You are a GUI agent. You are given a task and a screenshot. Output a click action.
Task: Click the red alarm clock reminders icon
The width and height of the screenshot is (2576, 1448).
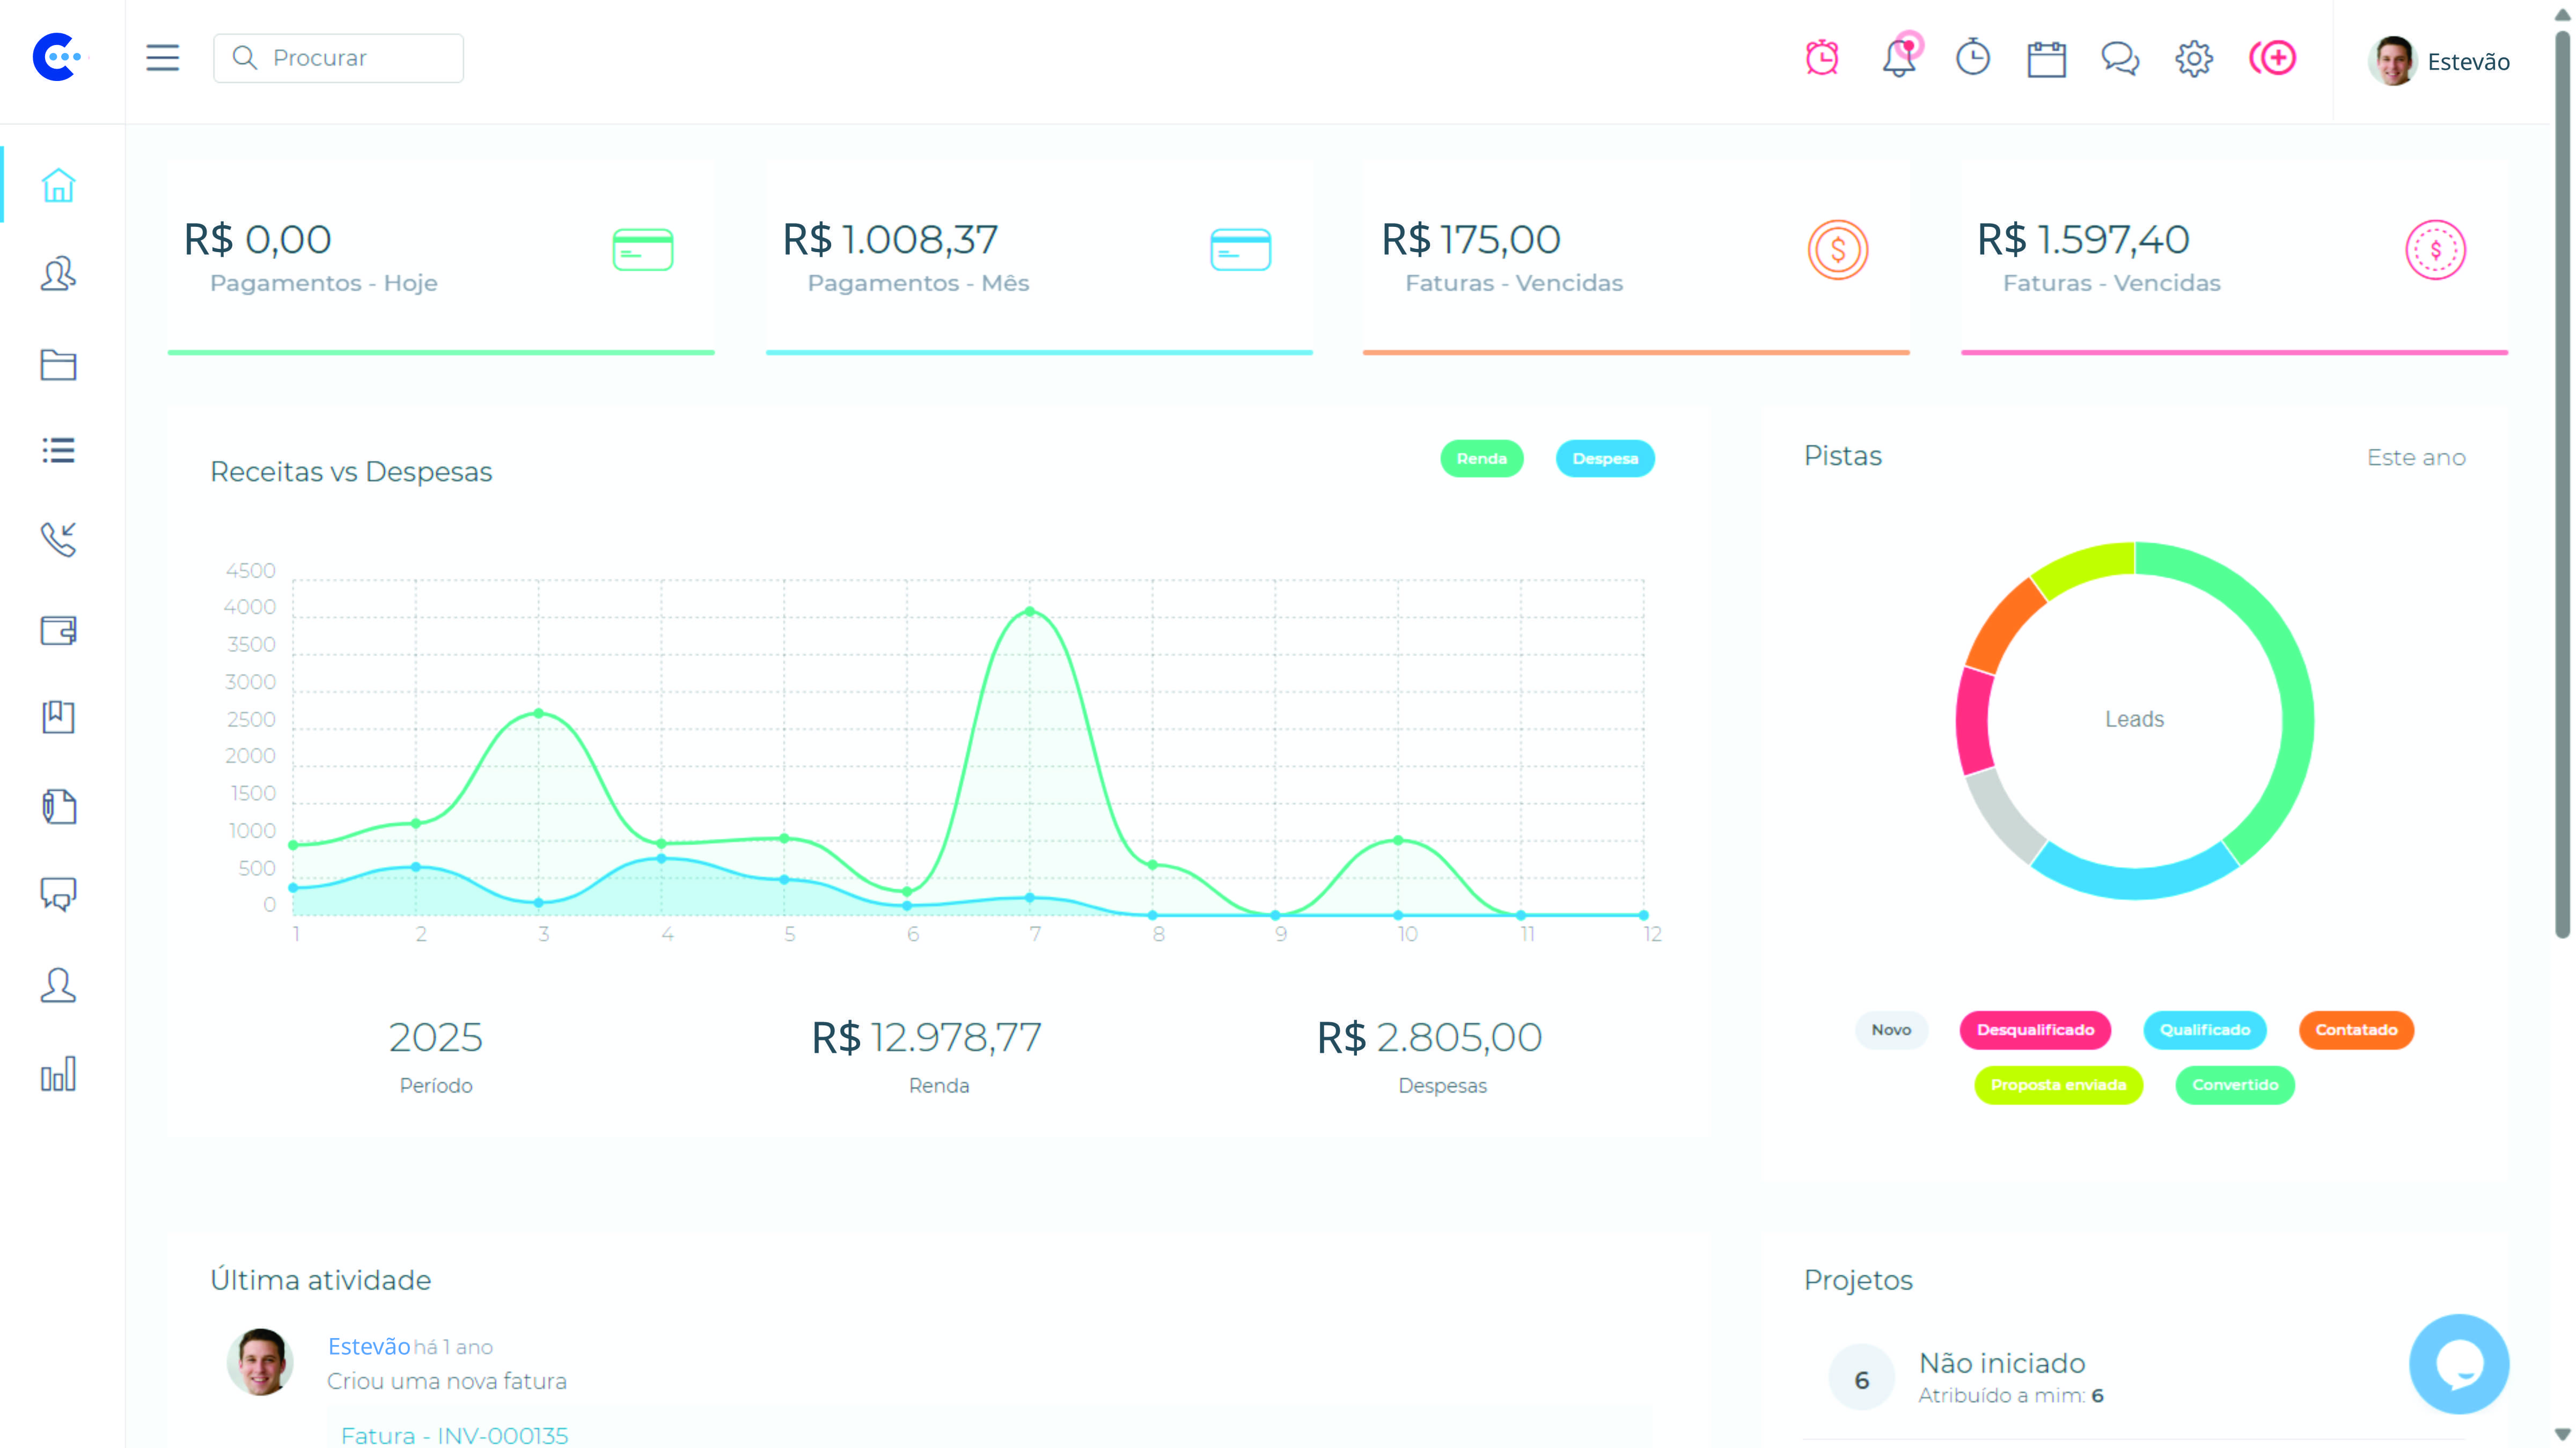click(x=1822, y=58)
